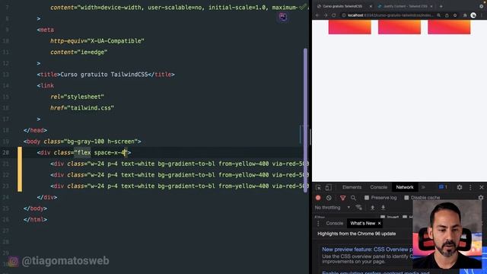Click the href value "tailwind.css"

[x=91, y=108]
